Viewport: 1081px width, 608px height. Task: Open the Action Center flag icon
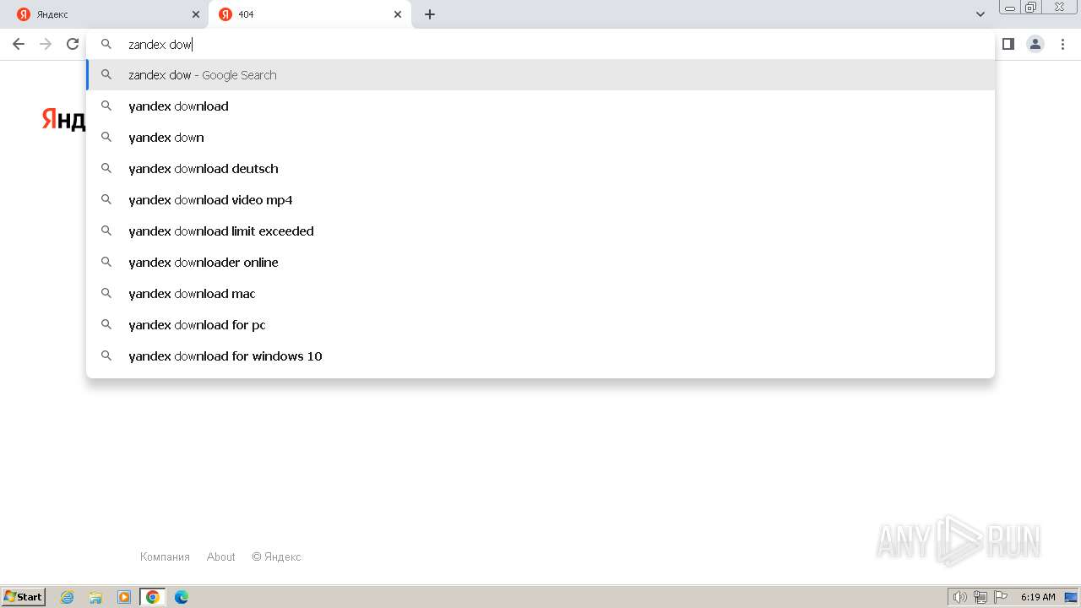click(1001, 597)
